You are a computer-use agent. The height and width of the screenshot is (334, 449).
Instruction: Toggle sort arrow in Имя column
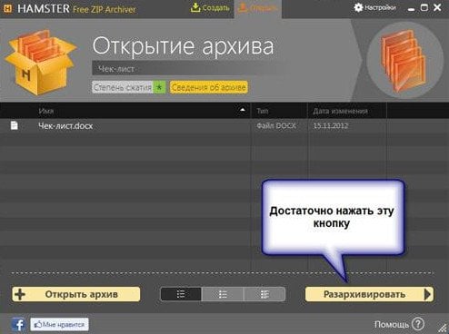[x=243, y=110]
